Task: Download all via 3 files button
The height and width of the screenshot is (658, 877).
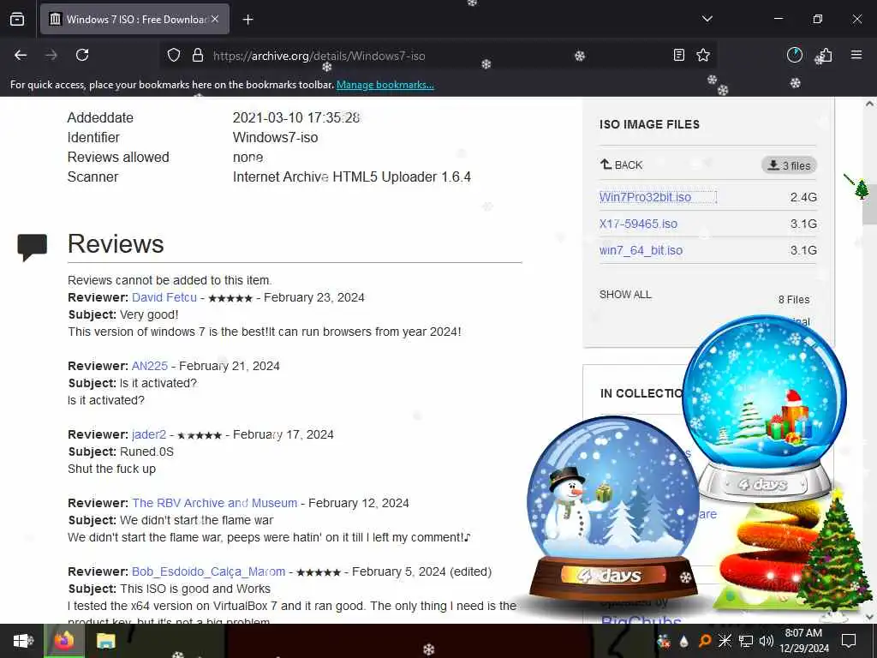Action: pos(789,165)
